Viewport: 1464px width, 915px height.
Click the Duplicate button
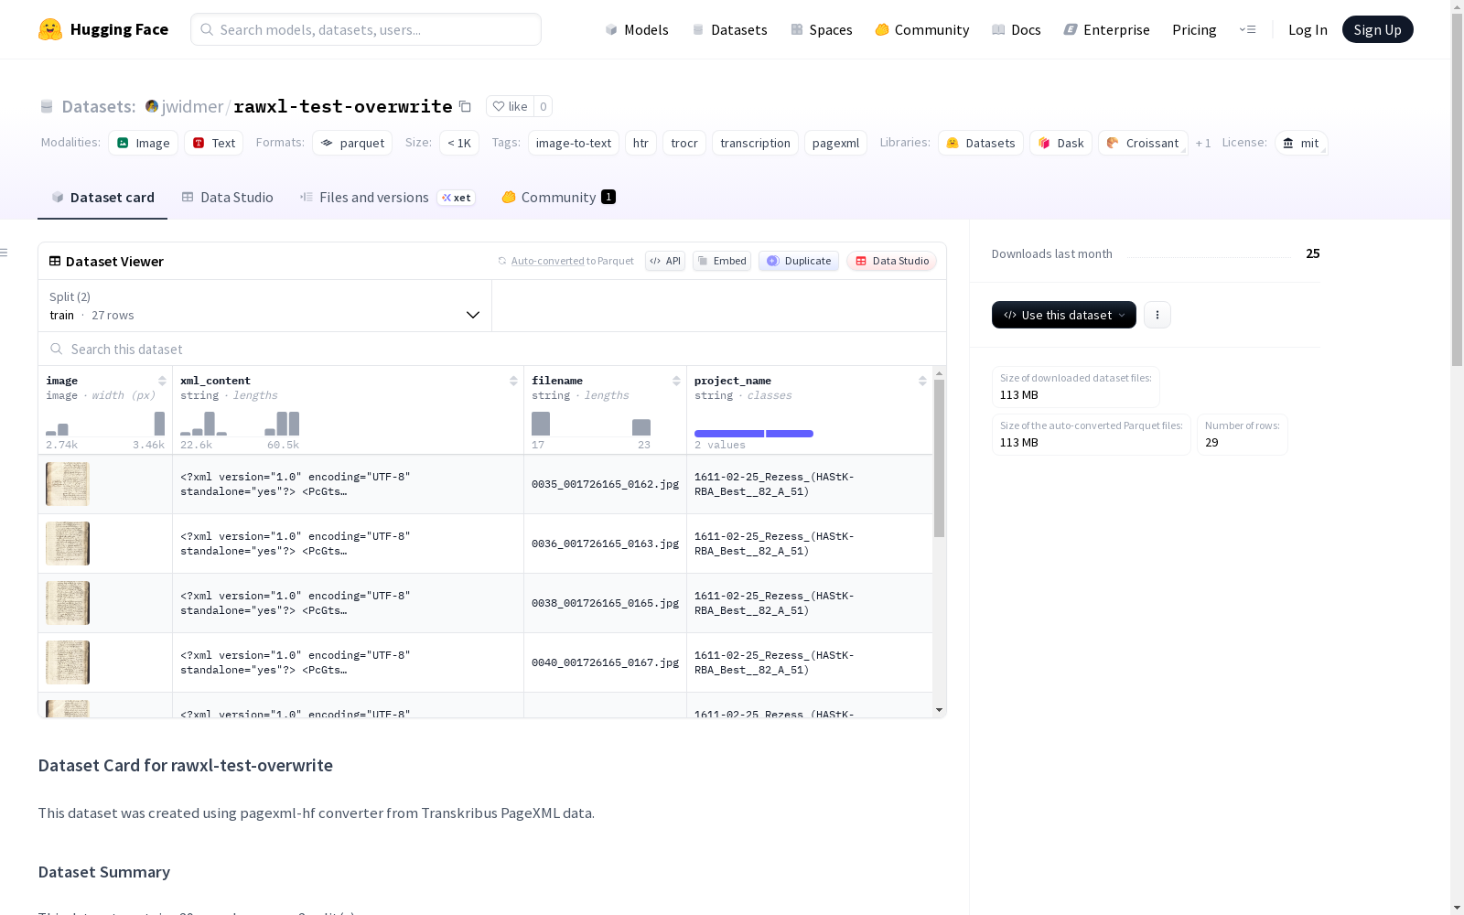click(x=799, y=261)
